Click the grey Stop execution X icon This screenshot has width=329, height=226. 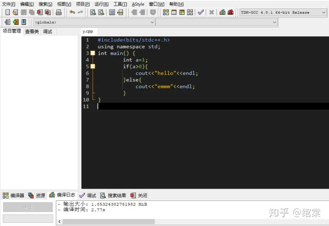point(211,12)
